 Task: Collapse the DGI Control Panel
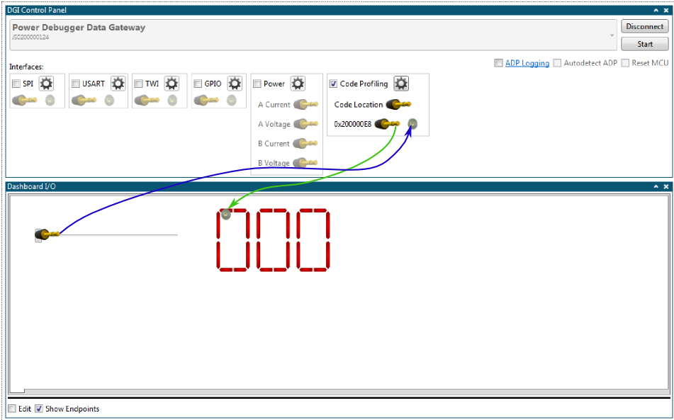click(656, 11)
